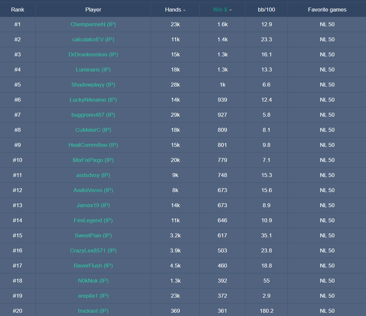
Task: Click the Rank column header
Action: click(17, 9)
